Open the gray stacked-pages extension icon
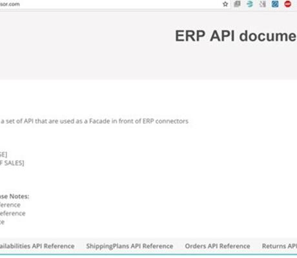297x258 pixels. pos(237,4)
